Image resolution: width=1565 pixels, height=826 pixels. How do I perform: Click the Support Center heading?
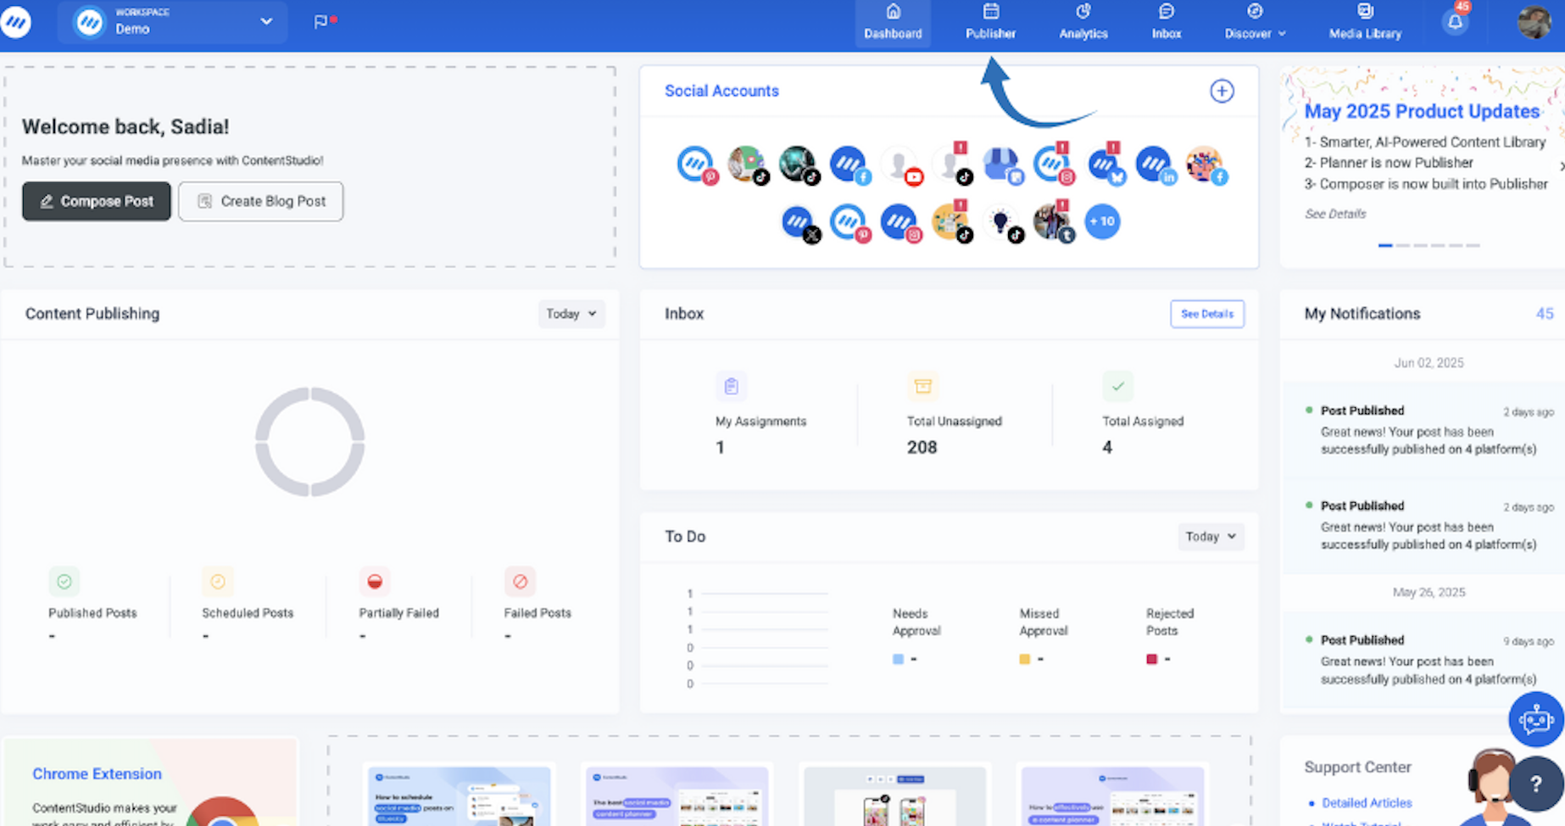tap(1357, 767)
